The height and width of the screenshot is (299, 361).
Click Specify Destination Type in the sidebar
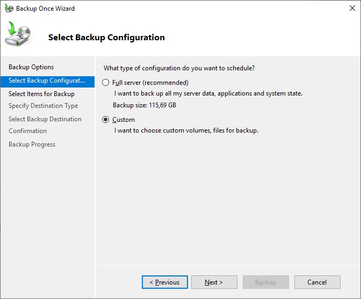[43, 106]
